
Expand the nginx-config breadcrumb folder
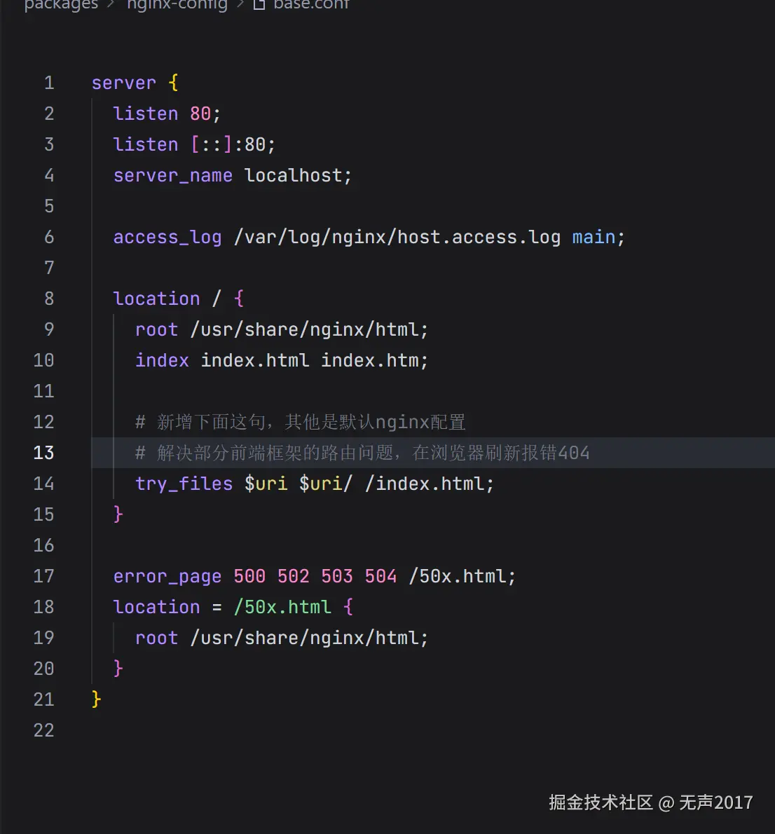177,5
